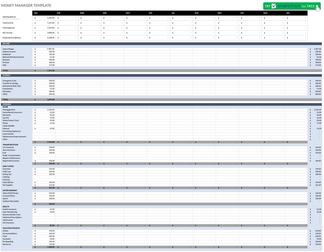This screenshot has width=324, height=252.
Task: Click the Water/Sewer/Trash row label
Action: point(11,121)
